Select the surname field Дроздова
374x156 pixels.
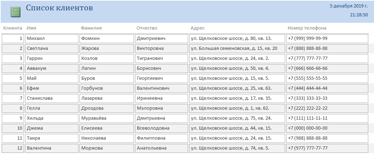(107, 108)
